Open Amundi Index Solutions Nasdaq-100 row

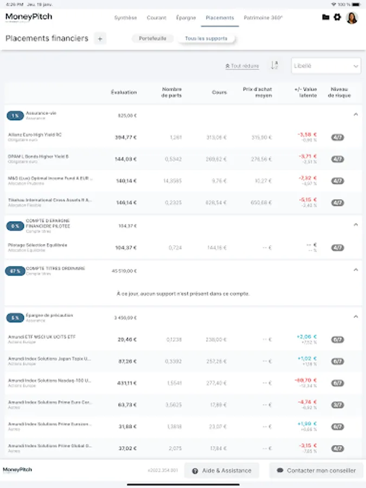pyautogui.click(x=183, y=383)
